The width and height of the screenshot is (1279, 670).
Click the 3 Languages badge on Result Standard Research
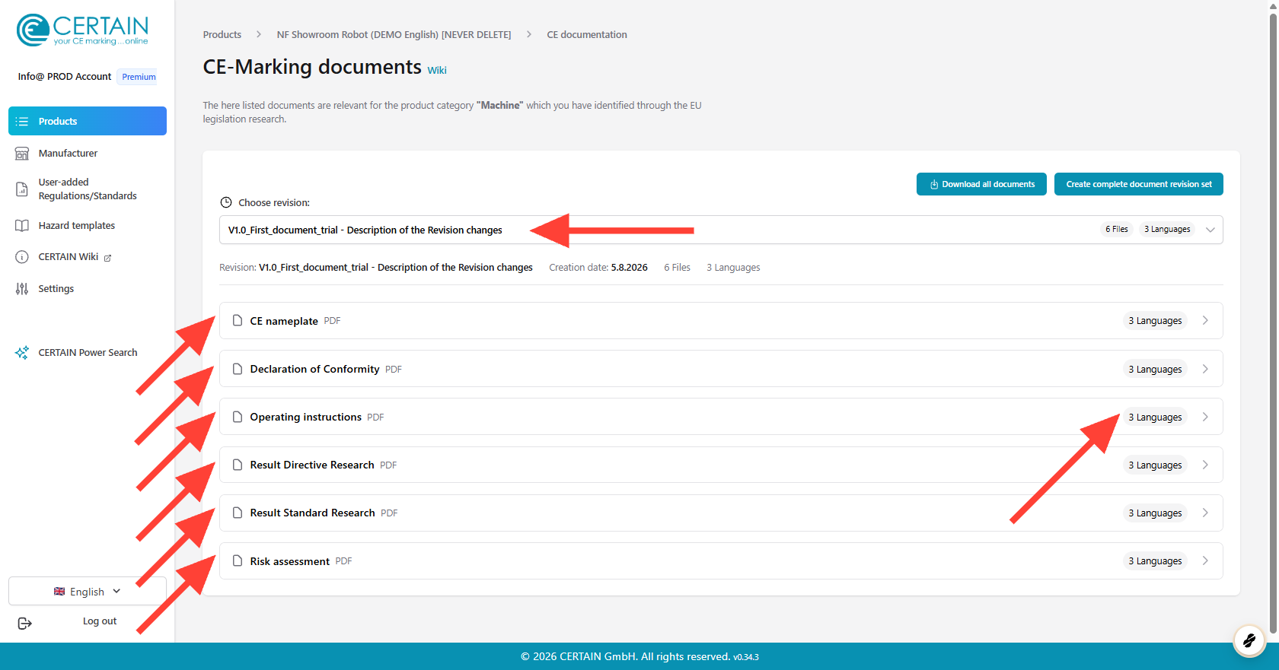click(x=1155, y=513)
